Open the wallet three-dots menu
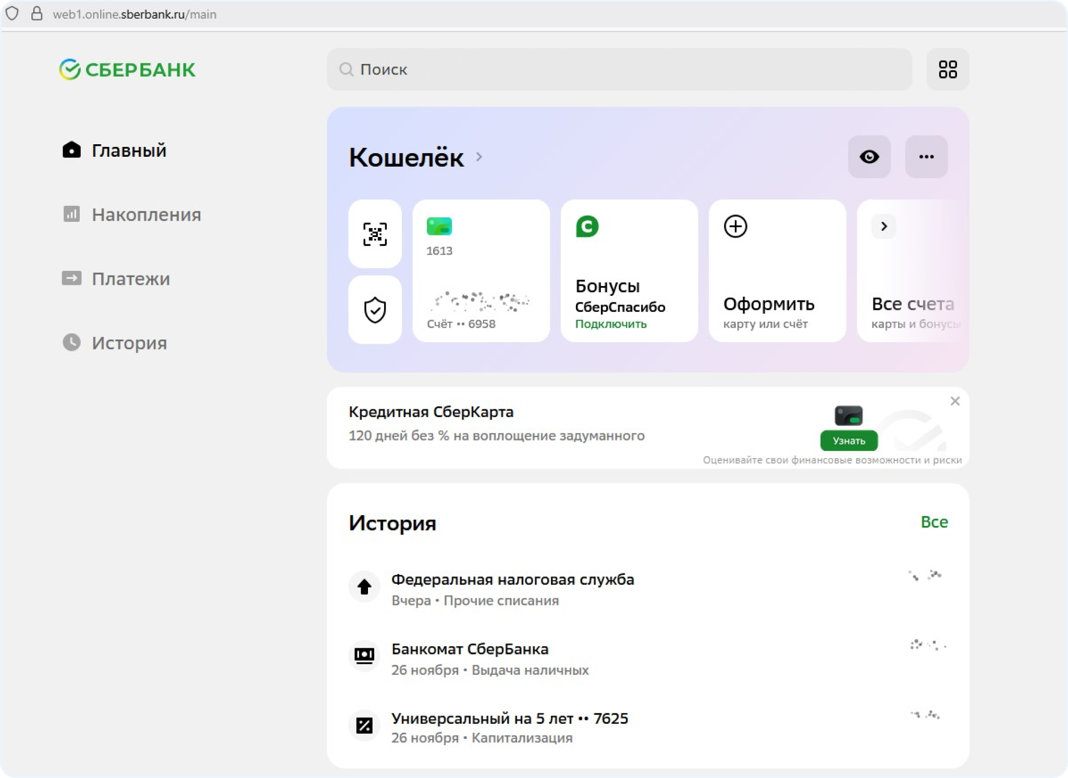Image resolution: width=1068 pixels, height=778 pixels. tap(926, 157)
